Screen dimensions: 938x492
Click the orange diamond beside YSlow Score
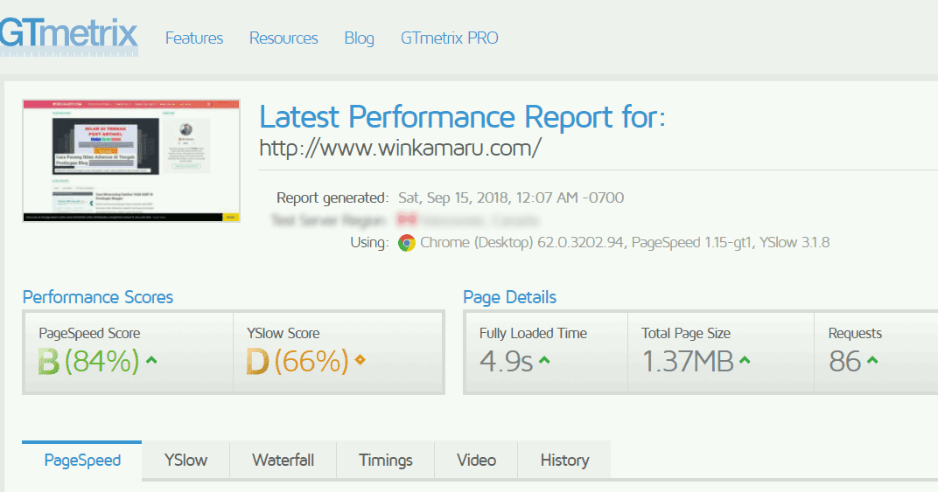click(360, 360)
